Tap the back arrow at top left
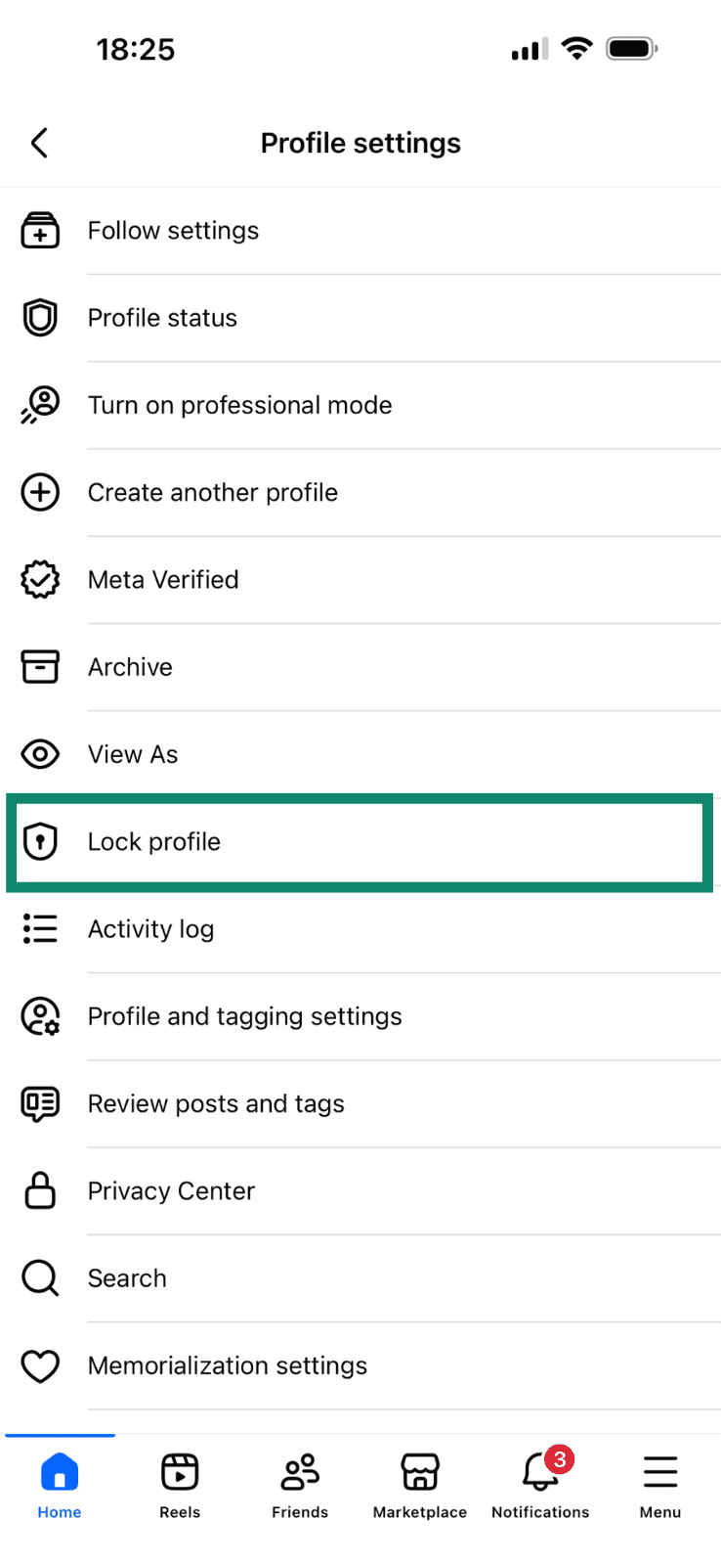The width and height of the screenshot is (721, 1565). (39, 142)
